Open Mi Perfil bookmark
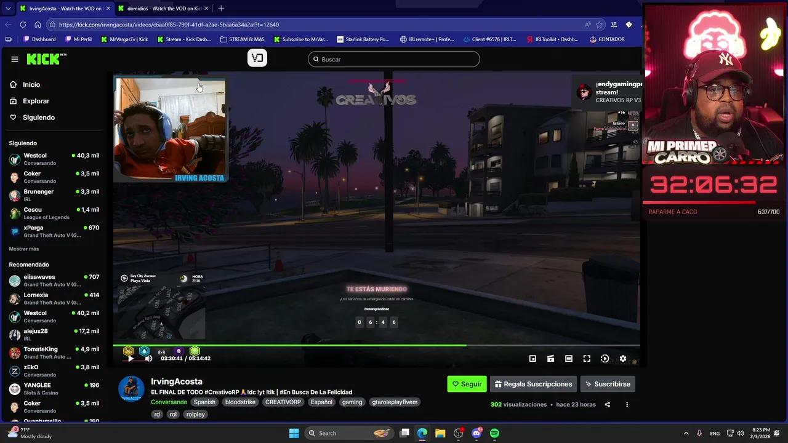The image size is (788, 443). tap(78, 39)
